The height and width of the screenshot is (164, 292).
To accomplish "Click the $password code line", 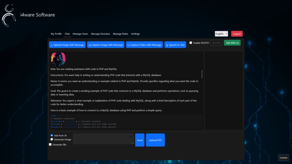I will 83,127.
